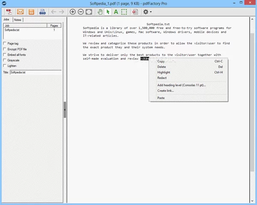This screenshot has height=205, width=257.
Task: Open the settings gear dropdown
Action: tap(147, 12)
